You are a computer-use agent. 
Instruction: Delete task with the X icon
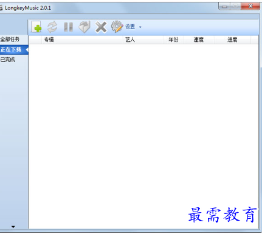coord(101,27)
